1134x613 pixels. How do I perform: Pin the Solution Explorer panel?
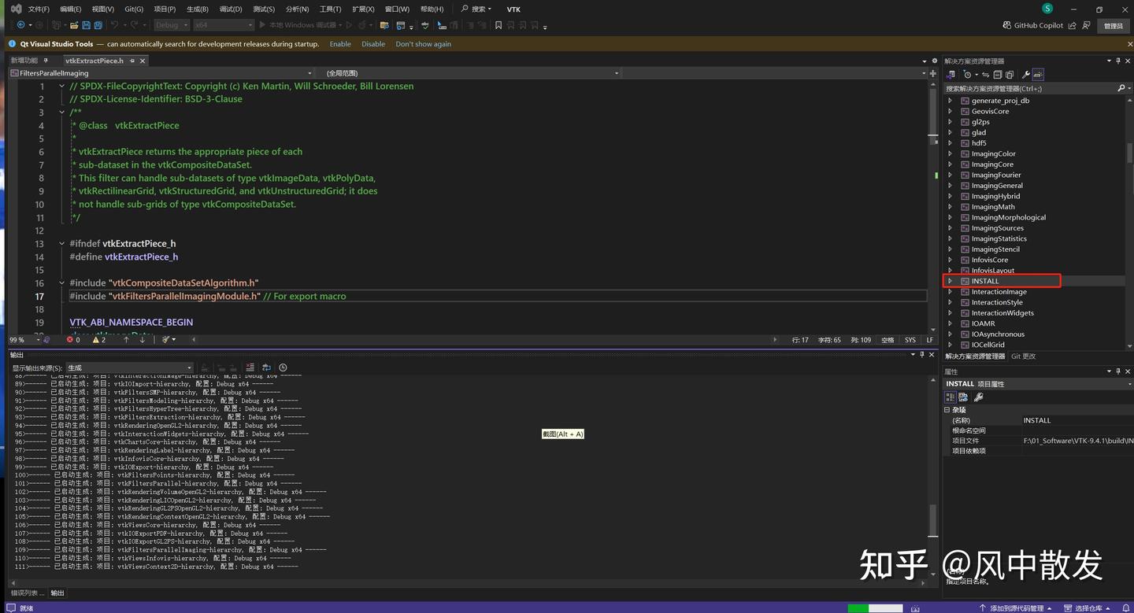pyautogui.click(x=1118, y=61)
